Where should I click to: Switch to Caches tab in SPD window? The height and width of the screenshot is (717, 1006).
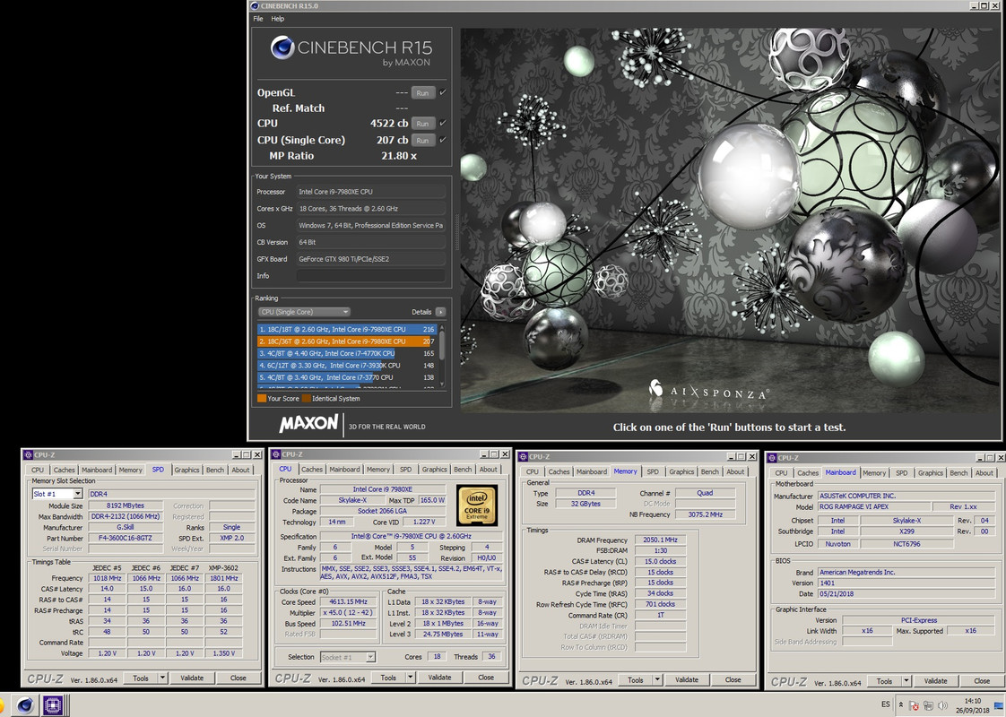(x=65, y=471)
